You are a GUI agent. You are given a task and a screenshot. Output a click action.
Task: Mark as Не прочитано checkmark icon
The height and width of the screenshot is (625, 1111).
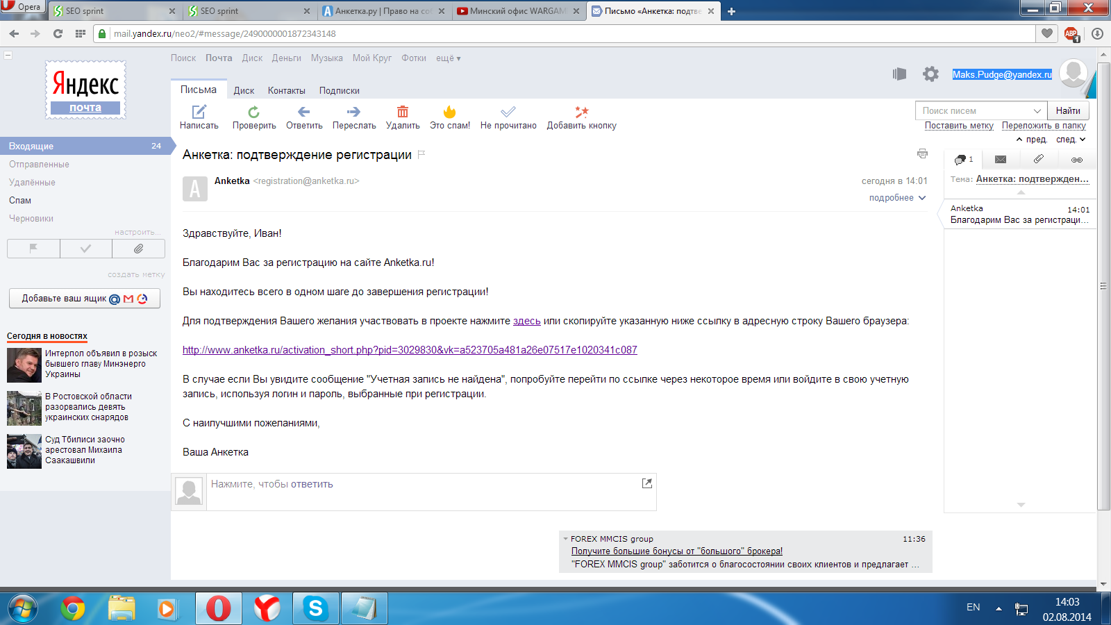(508, 112)
